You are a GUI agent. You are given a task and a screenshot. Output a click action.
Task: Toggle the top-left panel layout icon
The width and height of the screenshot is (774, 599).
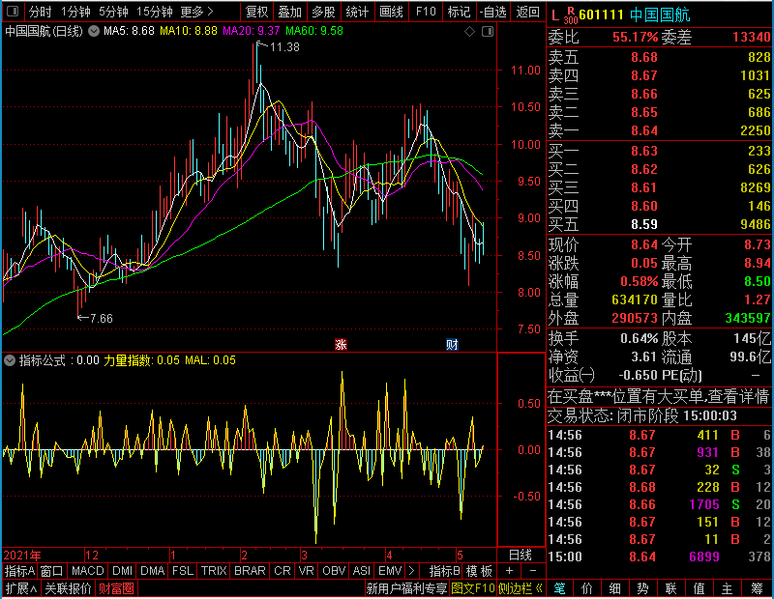click(13, 11)
